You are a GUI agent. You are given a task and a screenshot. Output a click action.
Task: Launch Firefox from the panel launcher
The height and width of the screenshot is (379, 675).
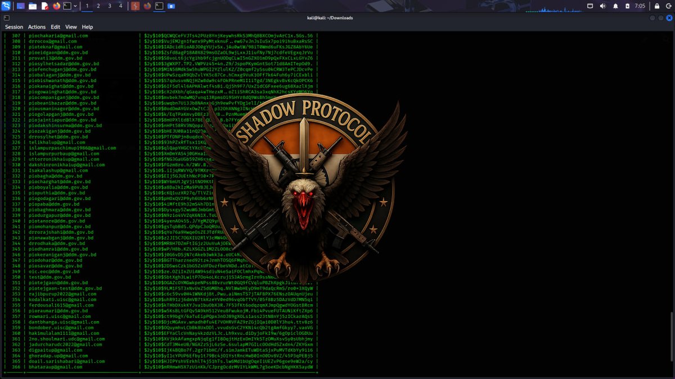(56, 6)
